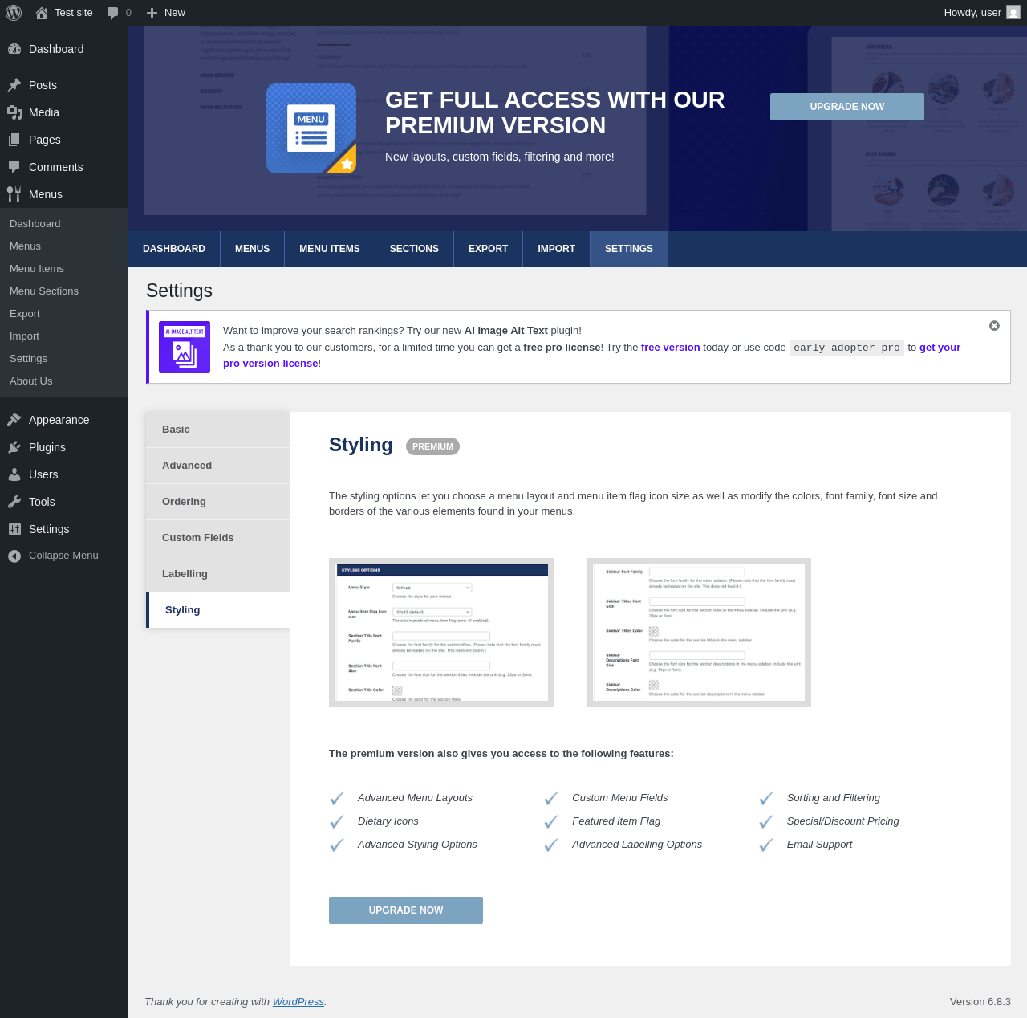Click the Custom Menu Fields checkmark icon
This screenshot has height=1018, width=1027.
(551, 798)
